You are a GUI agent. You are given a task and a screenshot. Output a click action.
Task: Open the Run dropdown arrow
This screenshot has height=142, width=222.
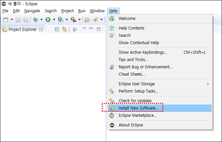coord(54,20)
